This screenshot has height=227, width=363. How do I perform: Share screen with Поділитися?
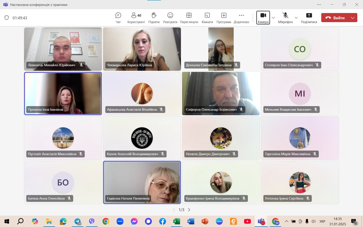point(309,18)
